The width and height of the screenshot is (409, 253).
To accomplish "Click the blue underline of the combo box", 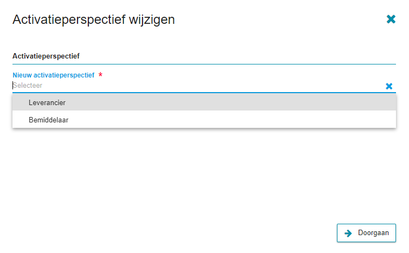I will pos(204,92).
